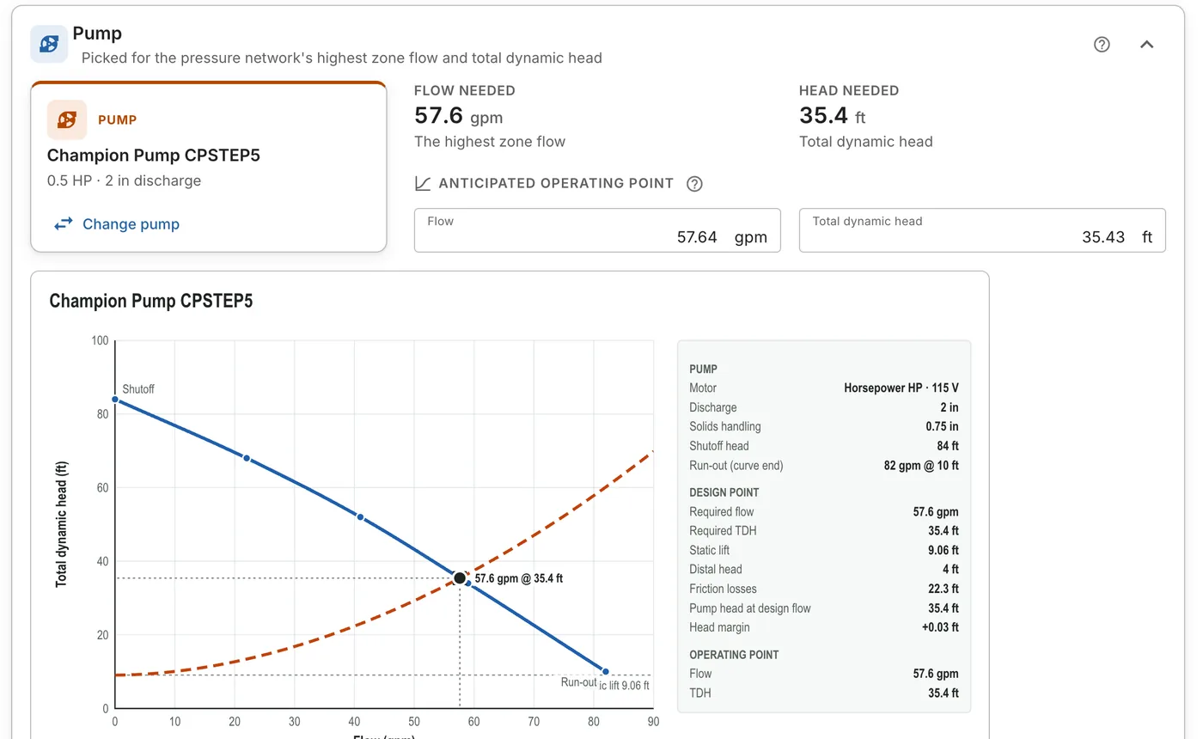This screenshot has width=1203, height=739.
Task: Click the Shutoff head value '84 ft'
Action: pyautogui.click(x=948, y=446)
